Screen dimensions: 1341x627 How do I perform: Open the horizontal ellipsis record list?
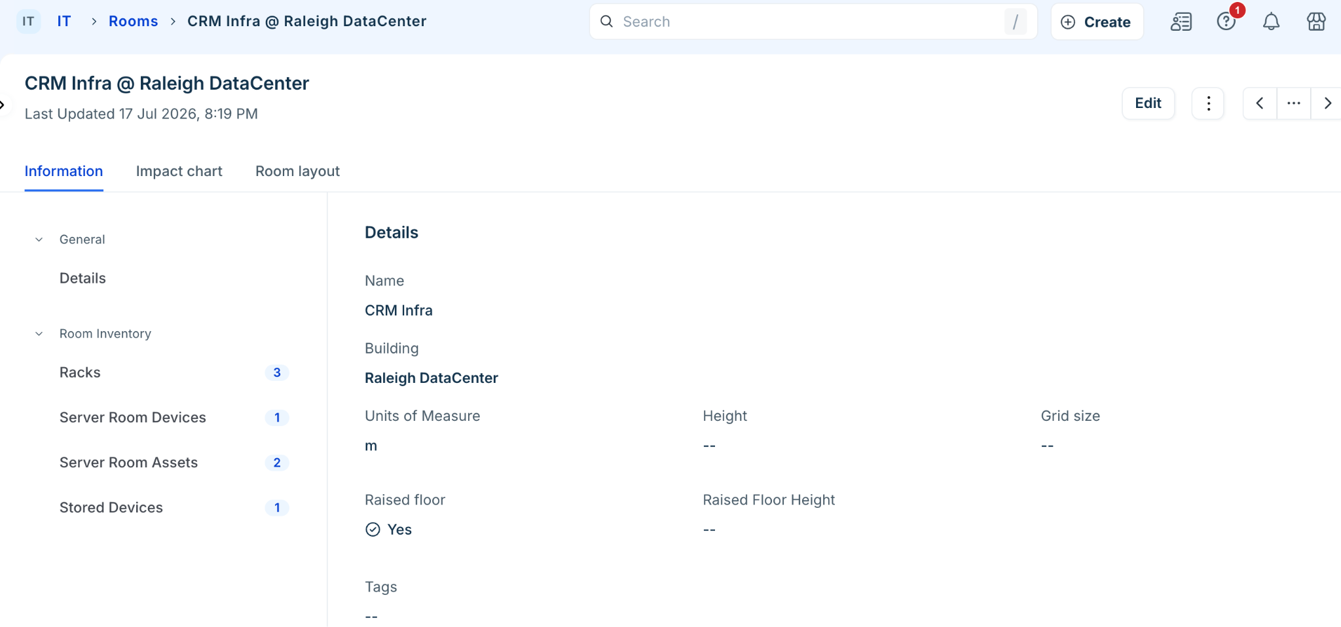pos(1294,103)
